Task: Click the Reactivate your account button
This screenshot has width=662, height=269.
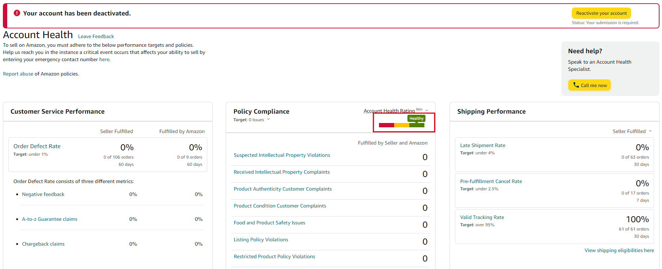Action: click(601, 13)
